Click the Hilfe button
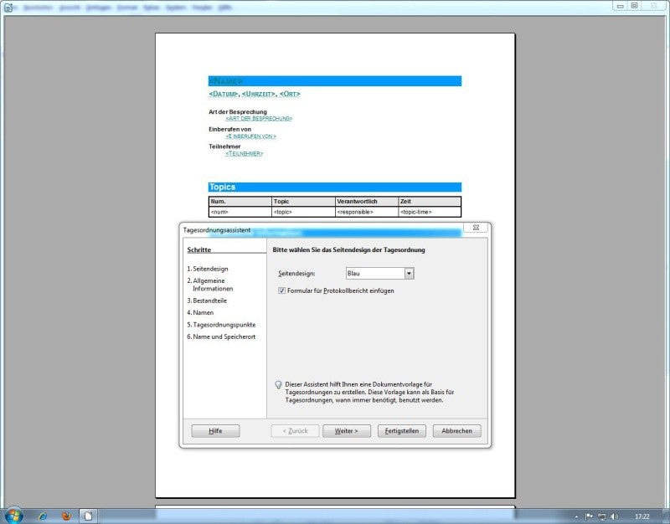The image size is (670, 524). point(215,431)
